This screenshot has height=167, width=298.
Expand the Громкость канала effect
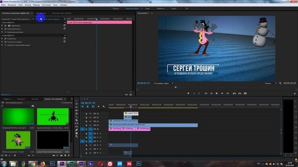click(2, 42)
